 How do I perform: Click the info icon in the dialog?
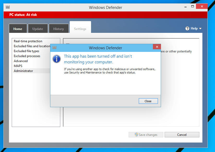click(57, 59)
